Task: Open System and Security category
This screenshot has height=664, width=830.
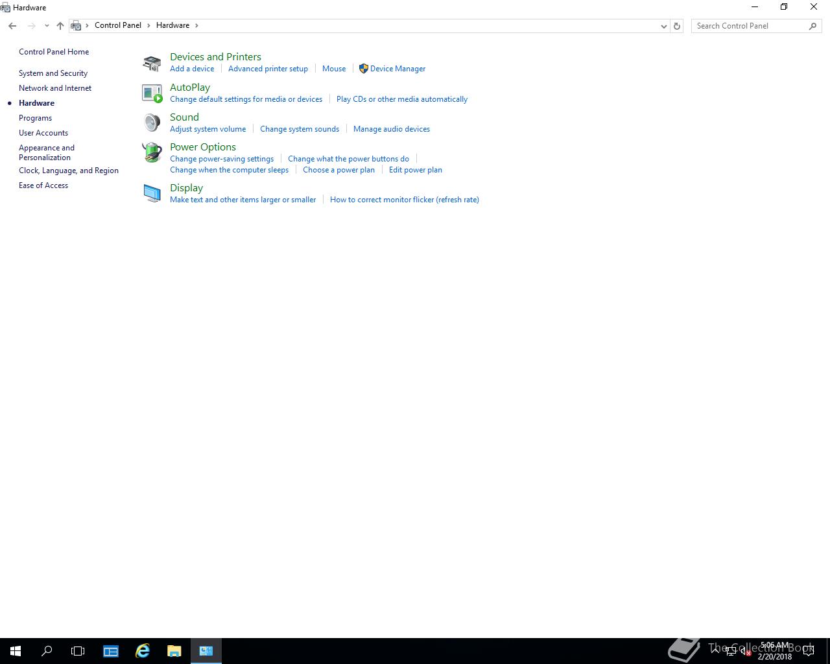Action: point(53,73)
